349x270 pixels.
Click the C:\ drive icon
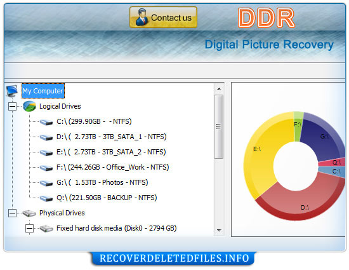(46, 122)
